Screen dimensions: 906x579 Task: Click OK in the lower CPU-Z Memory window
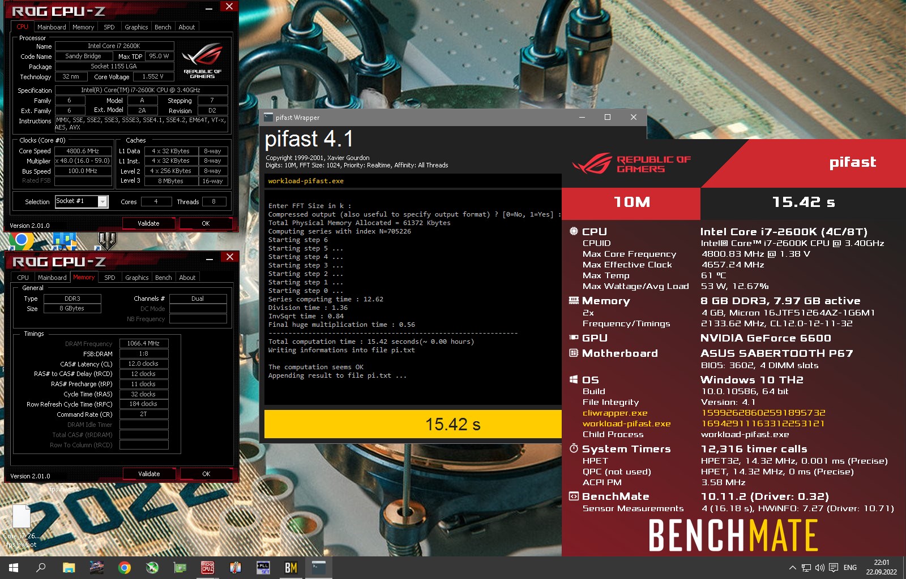(x=206, y=474)
